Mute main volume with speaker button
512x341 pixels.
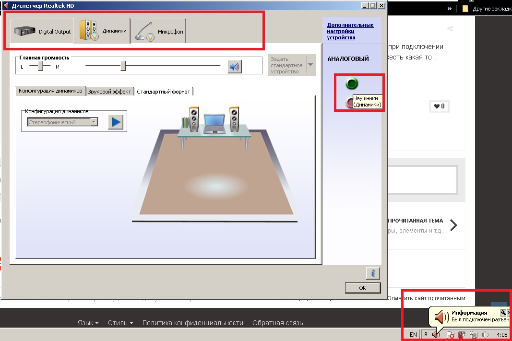[x=235, y=67]
